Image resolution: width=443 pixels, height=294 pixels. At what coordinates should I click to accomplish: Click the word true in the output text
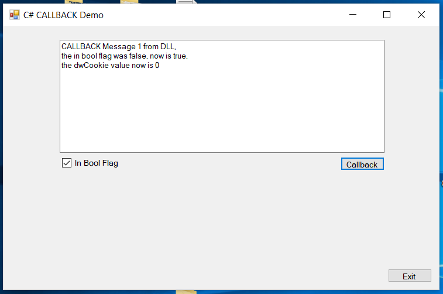(x=178, y=56)
